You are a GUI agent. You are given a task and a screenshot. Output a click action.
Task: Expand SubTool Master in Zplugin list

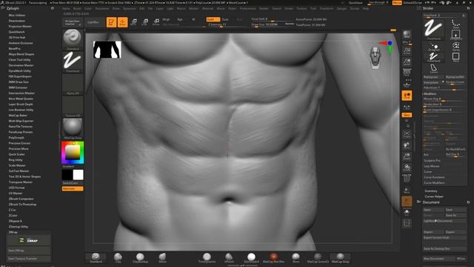pos(19,171)
